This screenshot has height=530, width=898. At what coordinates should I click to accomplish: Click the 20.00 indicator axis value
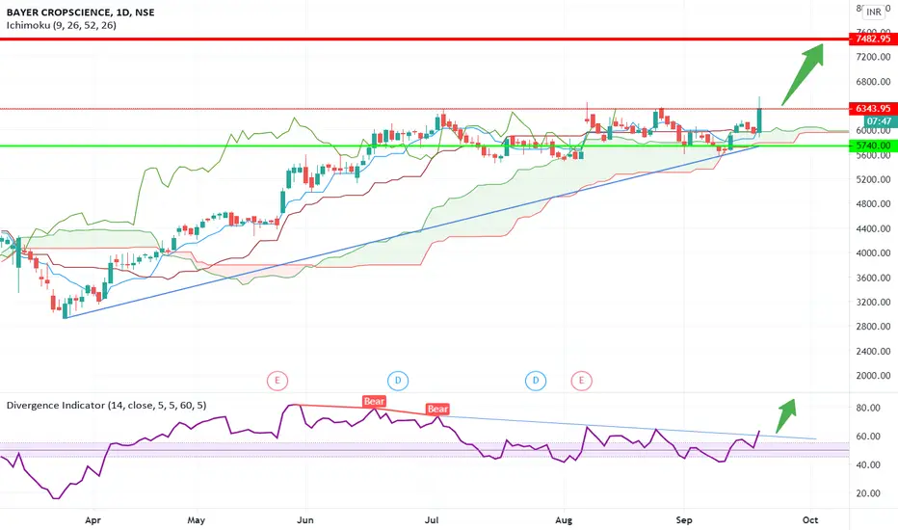point(868,493)
